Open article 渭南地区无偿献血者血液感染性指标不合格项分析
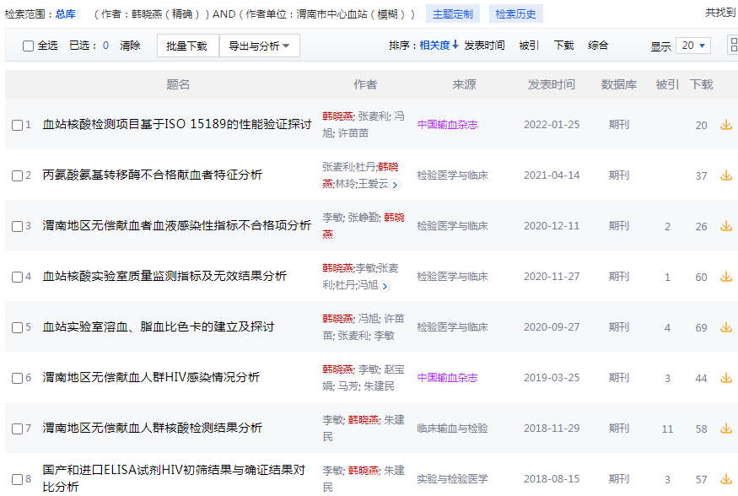 [x=177, y=225]
